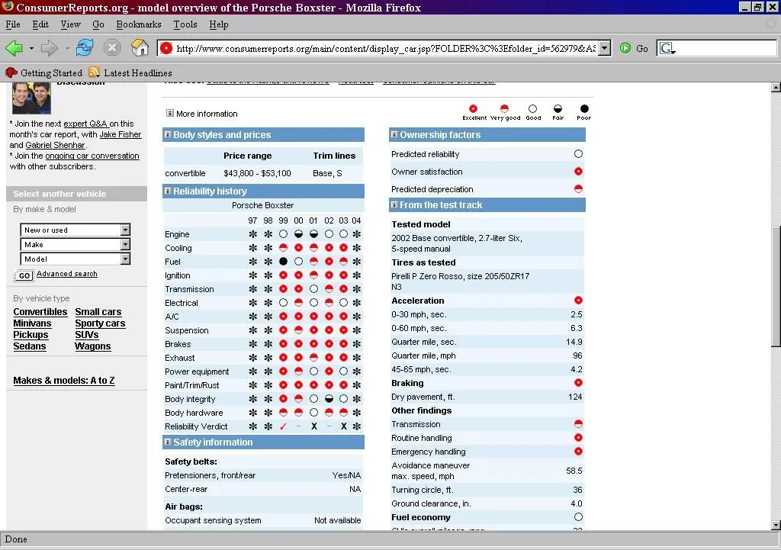The height and width of the screenshot is (550, 781).
Task: Click the Ownership factors info icon
Action: (x=394, y=135)
